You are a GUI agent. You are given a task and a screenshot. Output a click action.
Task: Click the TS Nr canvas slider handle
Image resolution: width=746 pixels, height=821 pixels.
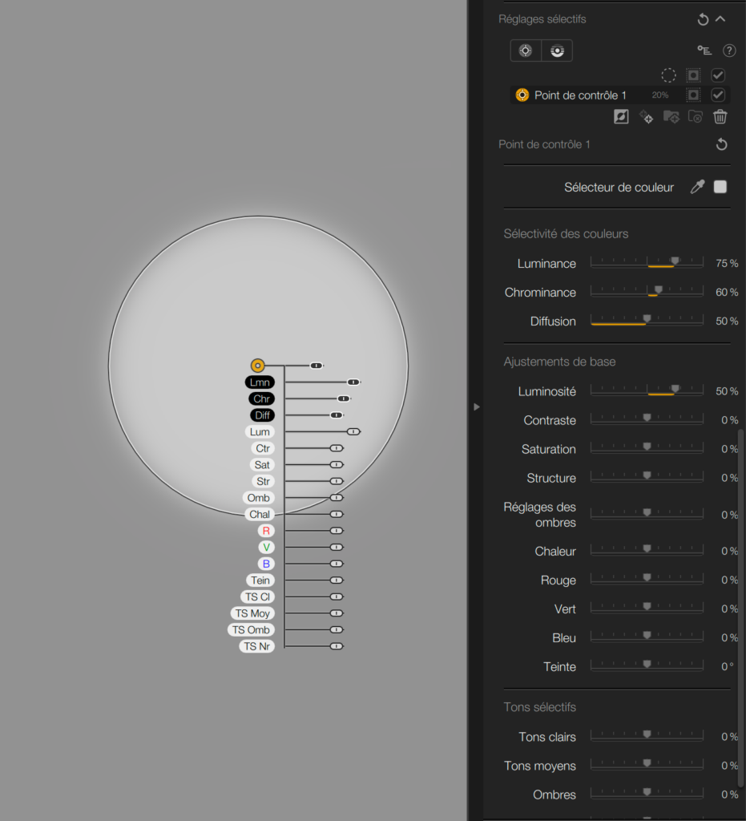337,646
